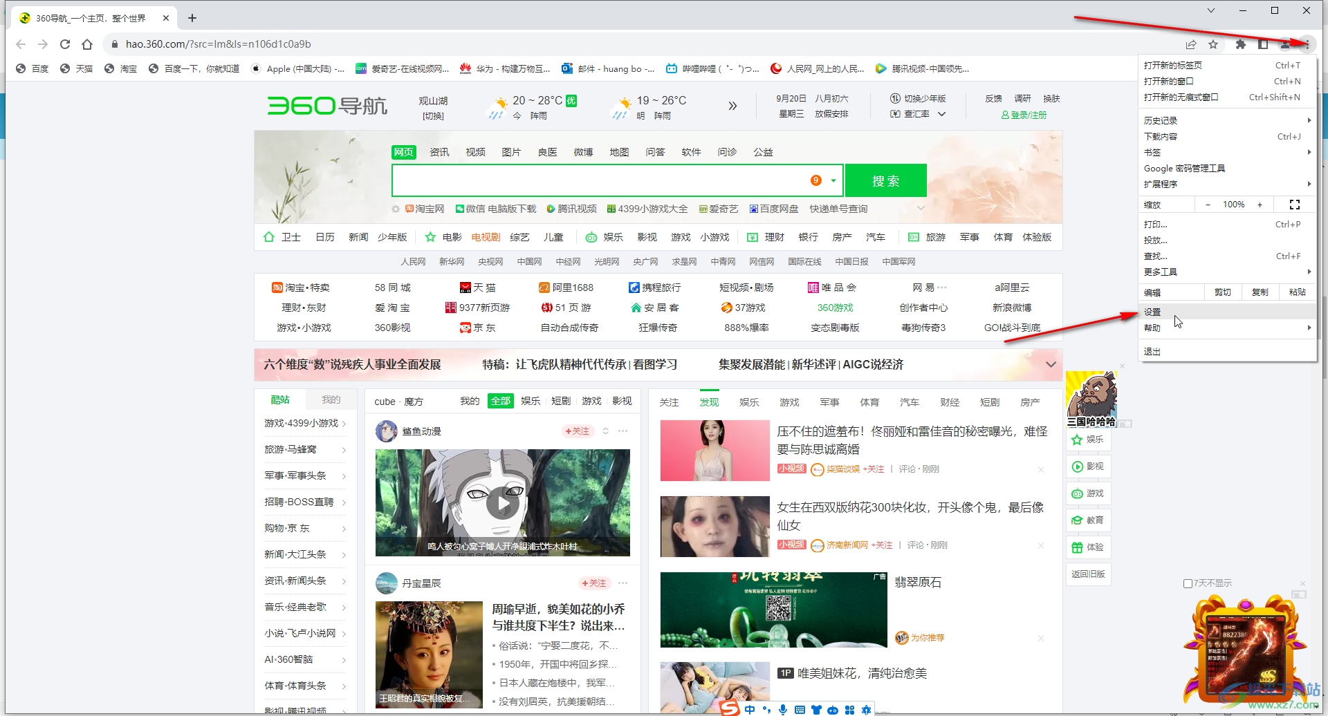The width and height of the screenshot is (1328, 716).
Task: Click 复制 in the edit row
Action: pos(1260,292)
